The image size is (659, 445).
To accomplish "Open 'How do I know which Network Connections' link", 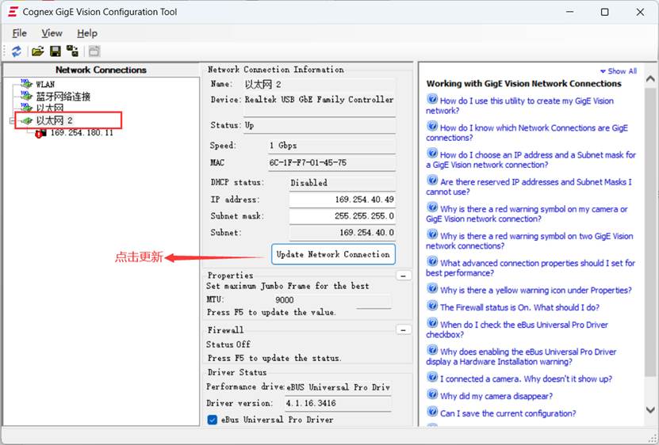I will click(527, 133).
